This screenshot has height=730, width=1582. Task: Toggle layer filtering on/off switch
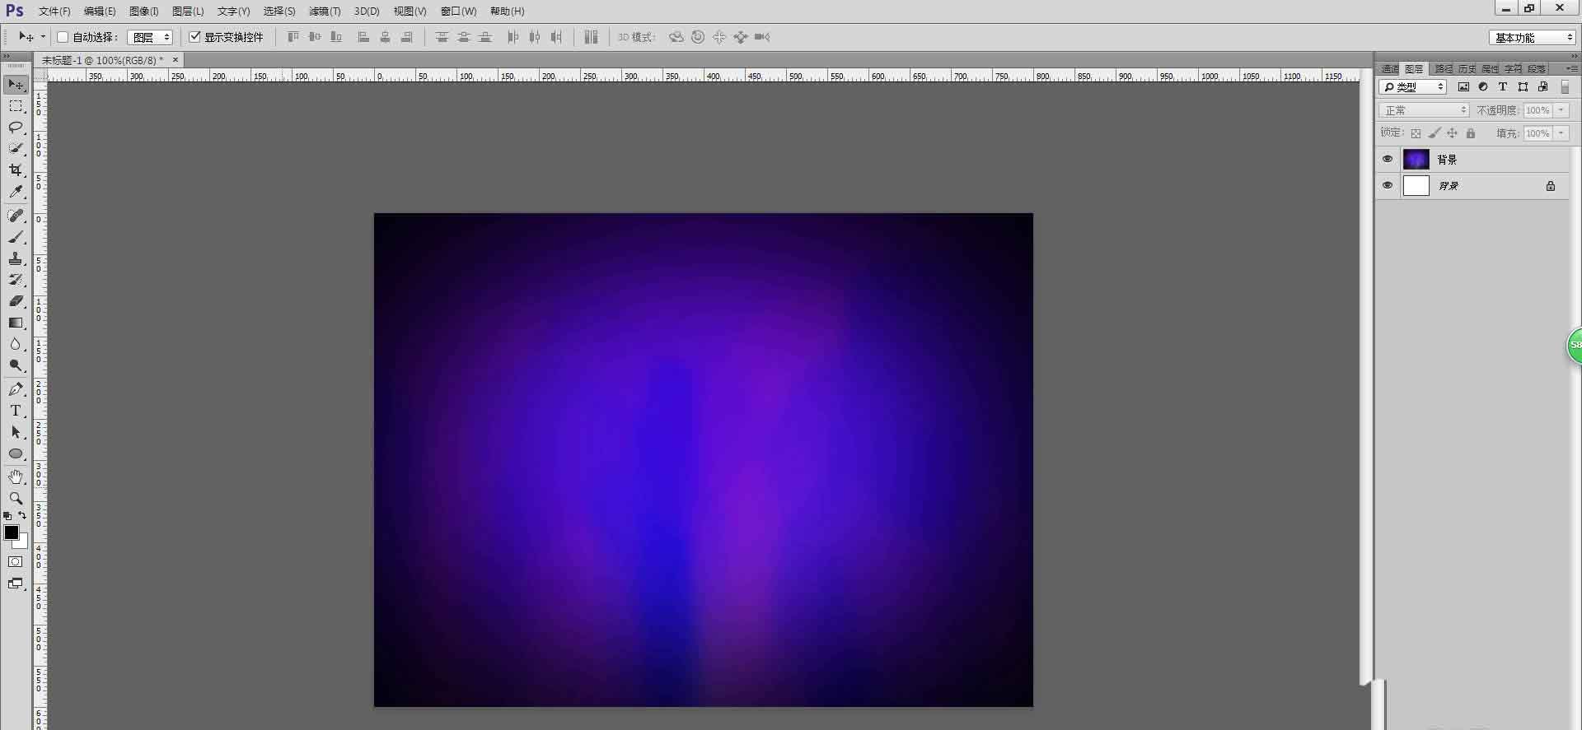coord(1565,86)
